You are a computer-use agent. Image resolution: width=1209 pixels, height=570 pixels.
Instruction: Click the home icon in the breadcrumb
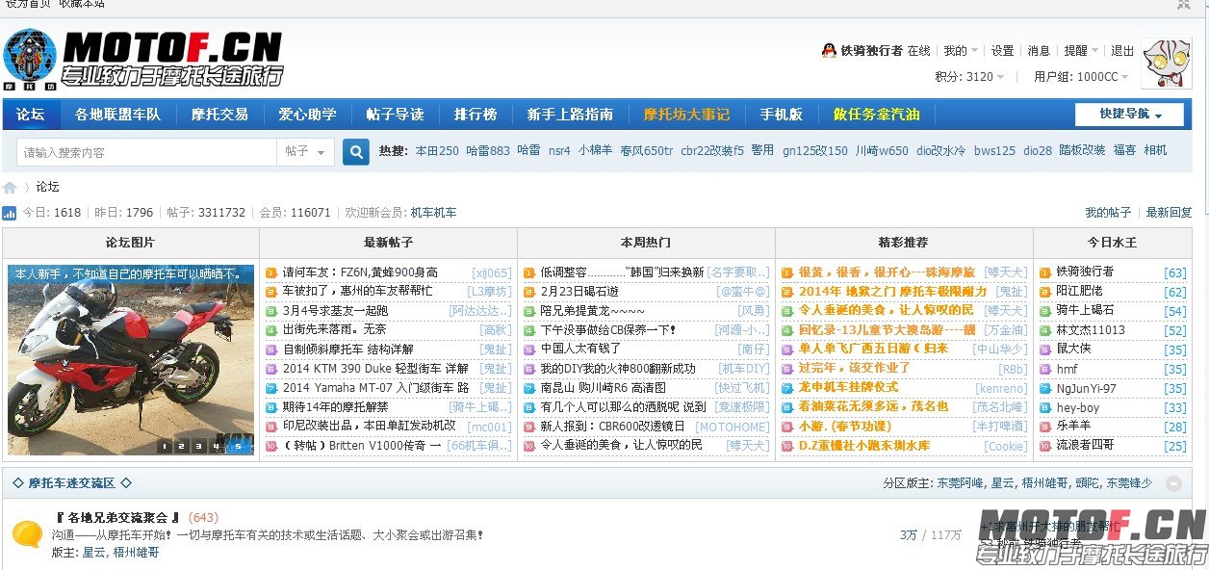[10, 188]
